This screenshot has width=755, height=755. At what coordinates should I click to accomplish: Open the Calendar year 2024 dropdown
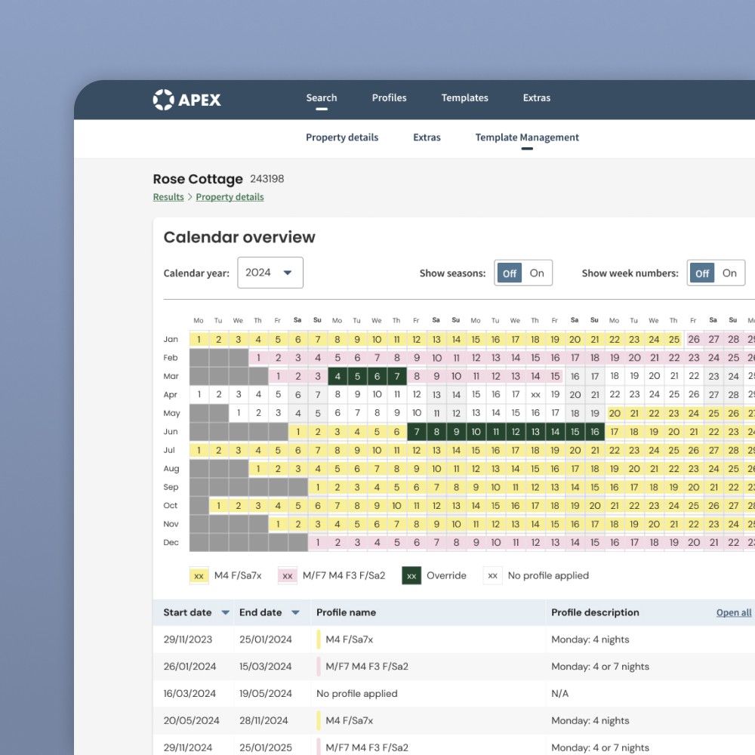pos(270,273)
